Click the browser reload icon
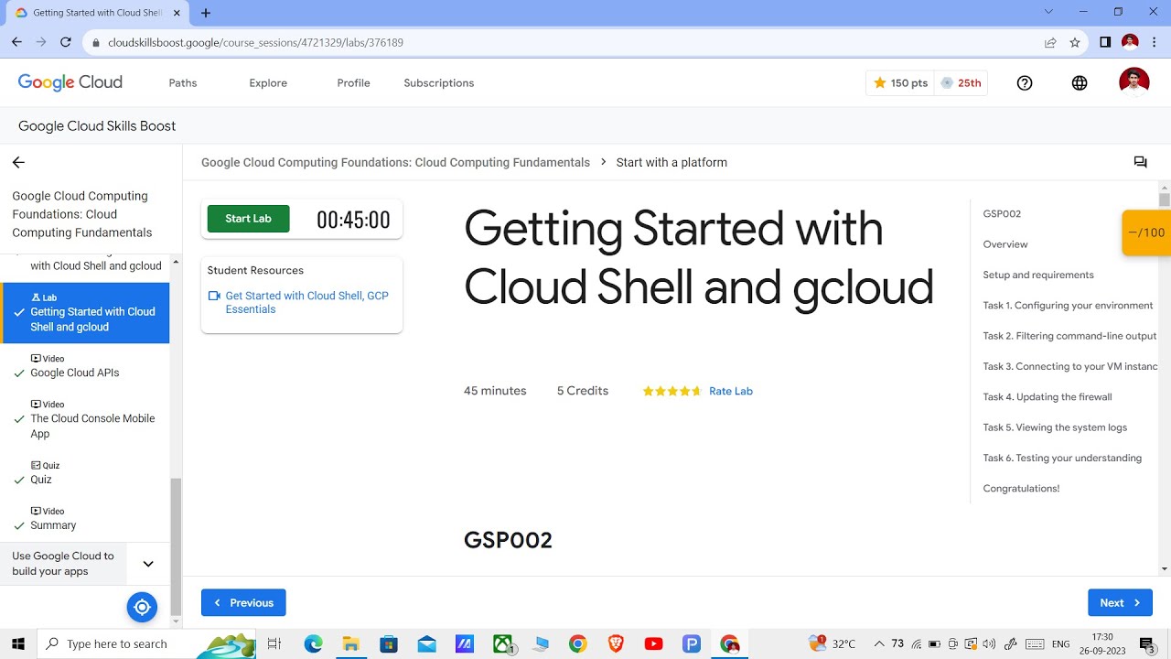1171x659 pixels. tap(66, 42)
